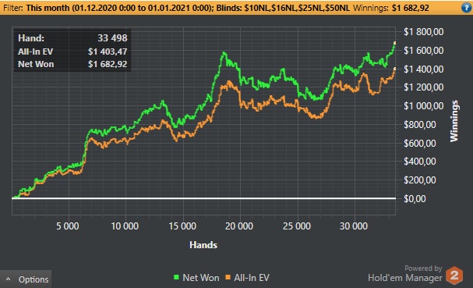Click the 15 000 hands axis label
The height and width of the screenshot is (288, 473).
tap(182, 226)
